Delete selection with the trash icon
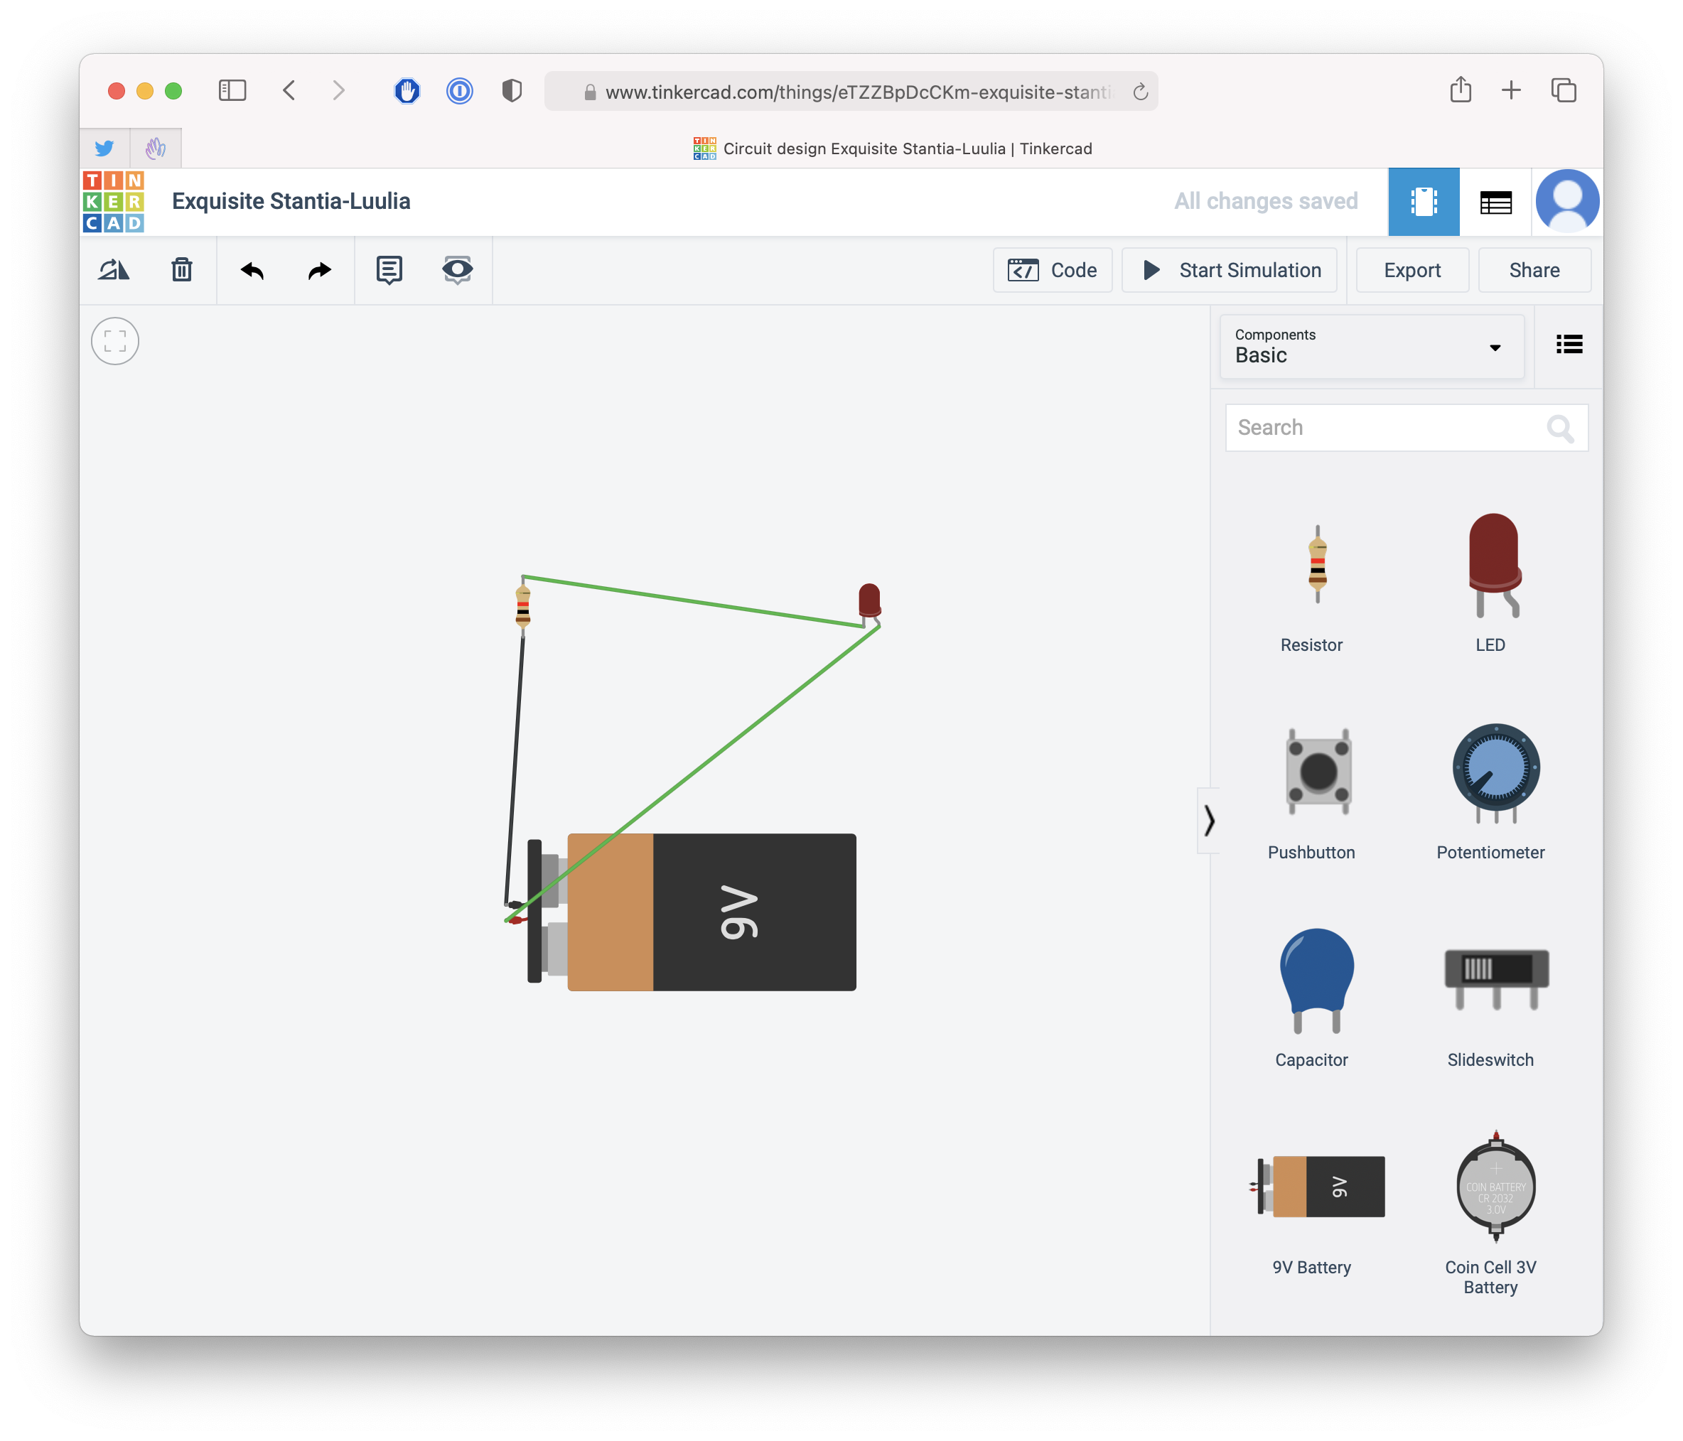This screenshot has width=1683, height=1441. click(x=182, y=270)
